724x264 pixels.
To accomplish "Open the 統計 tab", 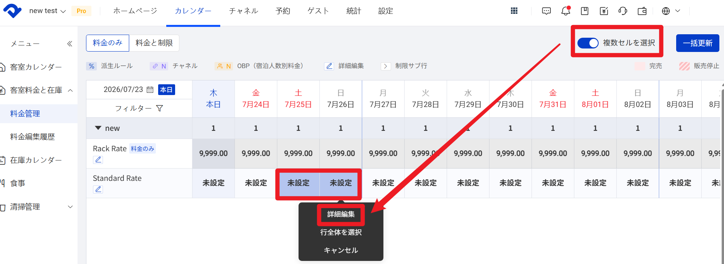I will click(354, 11).
